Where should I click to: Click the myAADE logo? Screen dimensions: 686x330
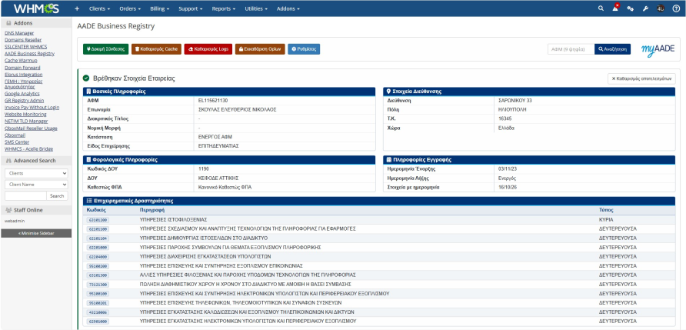[x=658, y=49]
